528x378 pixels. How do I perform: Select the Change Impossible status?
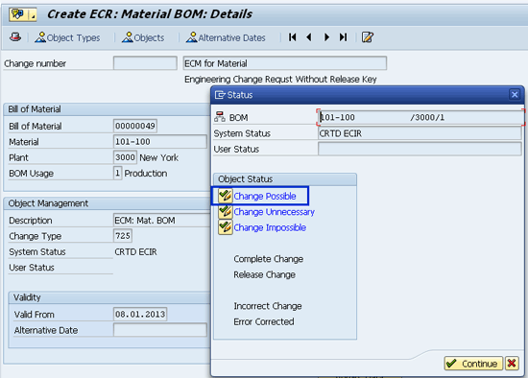pos(270,227)
